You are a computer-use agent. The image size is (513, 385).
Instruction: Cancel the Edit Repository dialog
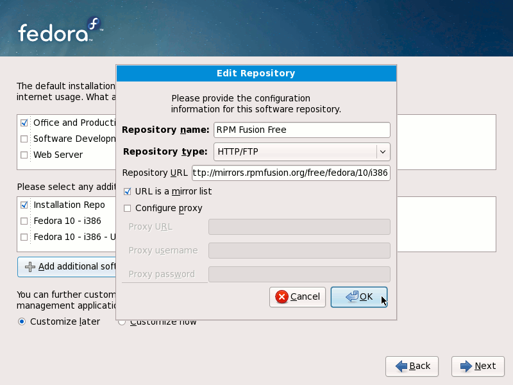(x=298, y=297)
